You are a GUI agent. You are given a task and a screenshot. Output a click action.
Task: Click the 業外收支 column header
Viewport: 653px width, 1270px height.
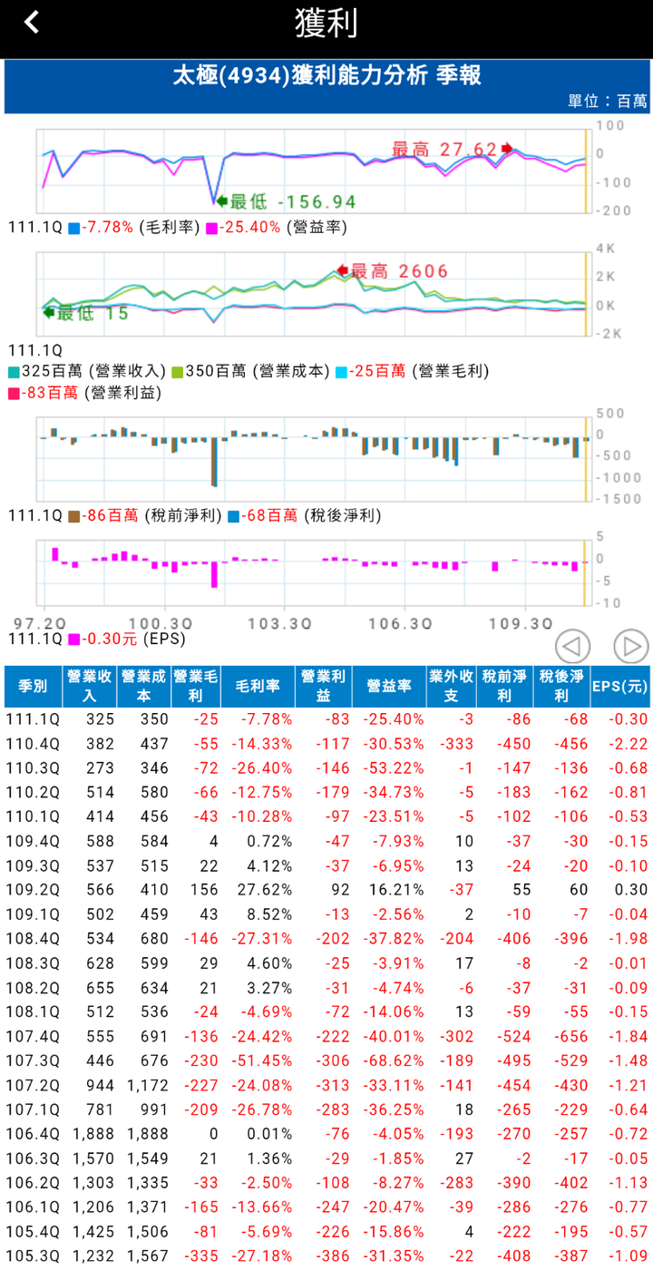452,687
